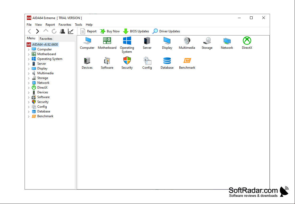Image resolution: width=295 pixels, height=204 pixels.
Task: Go back with the left arrow toolbar icon
Action: (30, 31)
